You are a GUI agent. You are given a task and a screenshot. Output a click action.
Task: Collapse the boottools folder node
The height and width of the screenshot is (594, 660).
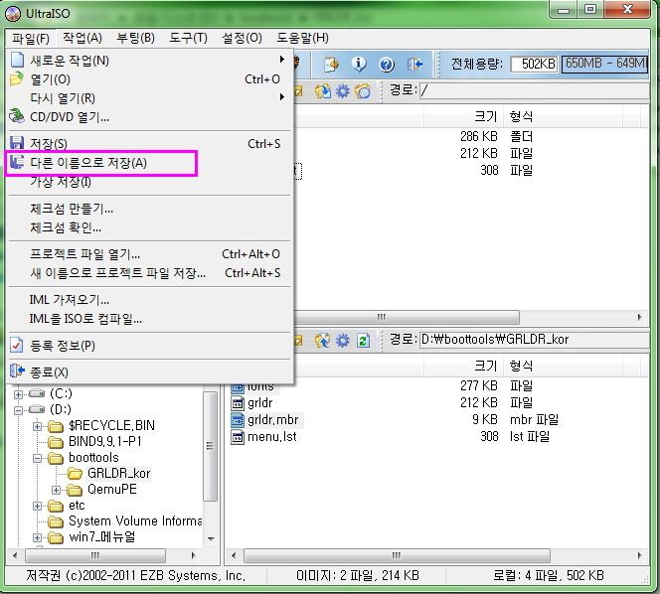tap(37, 458)
